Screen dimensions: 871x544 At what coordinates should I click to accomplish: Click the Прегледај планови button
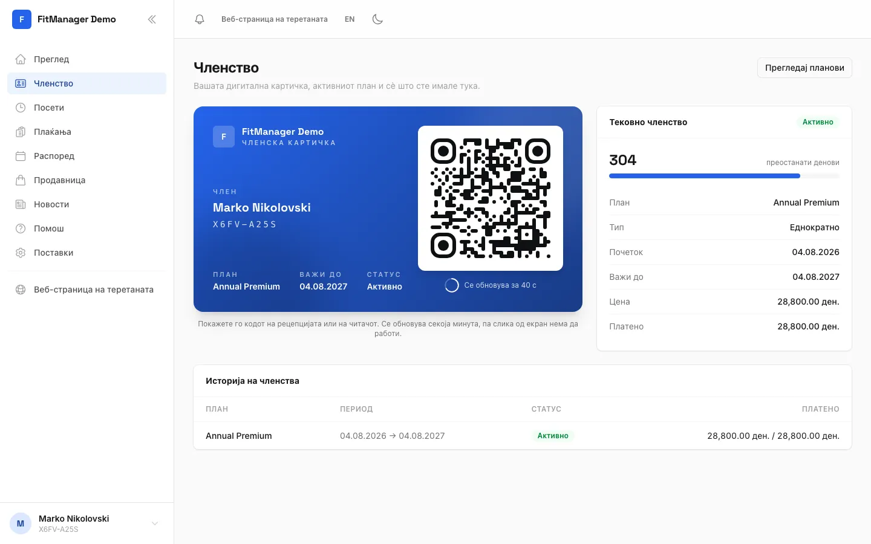click(804, 68)
